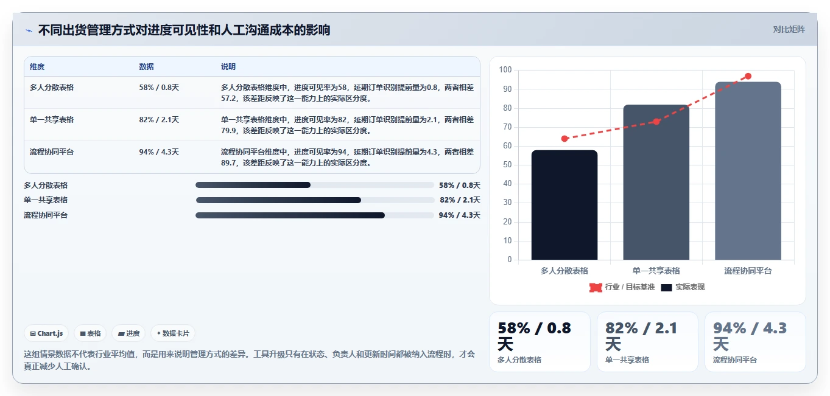Click the y-axis value 50
This screenshot has width=830, height=396.
507,165
